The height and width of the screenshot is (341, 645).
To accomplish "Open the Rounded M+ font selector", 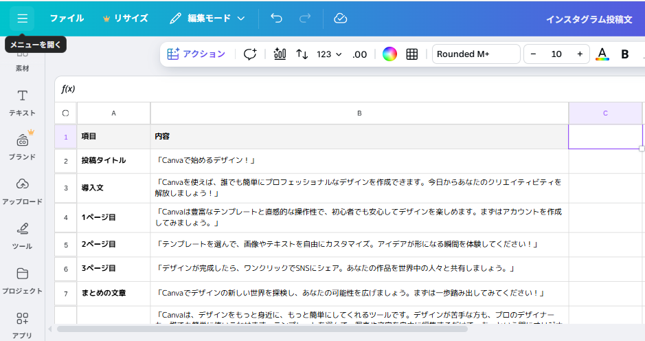I will 476,54.
